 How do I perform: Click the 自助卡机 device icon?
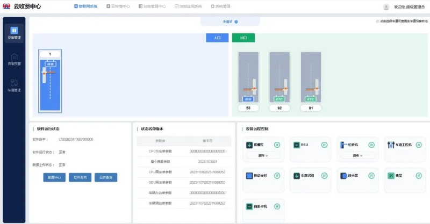click(249, 206)
